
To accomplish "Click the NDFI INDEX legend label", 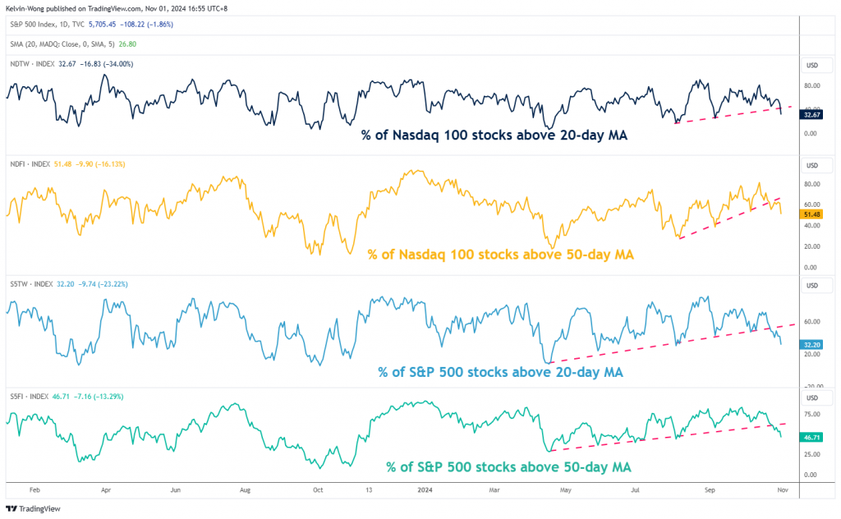I will point(29,164).
